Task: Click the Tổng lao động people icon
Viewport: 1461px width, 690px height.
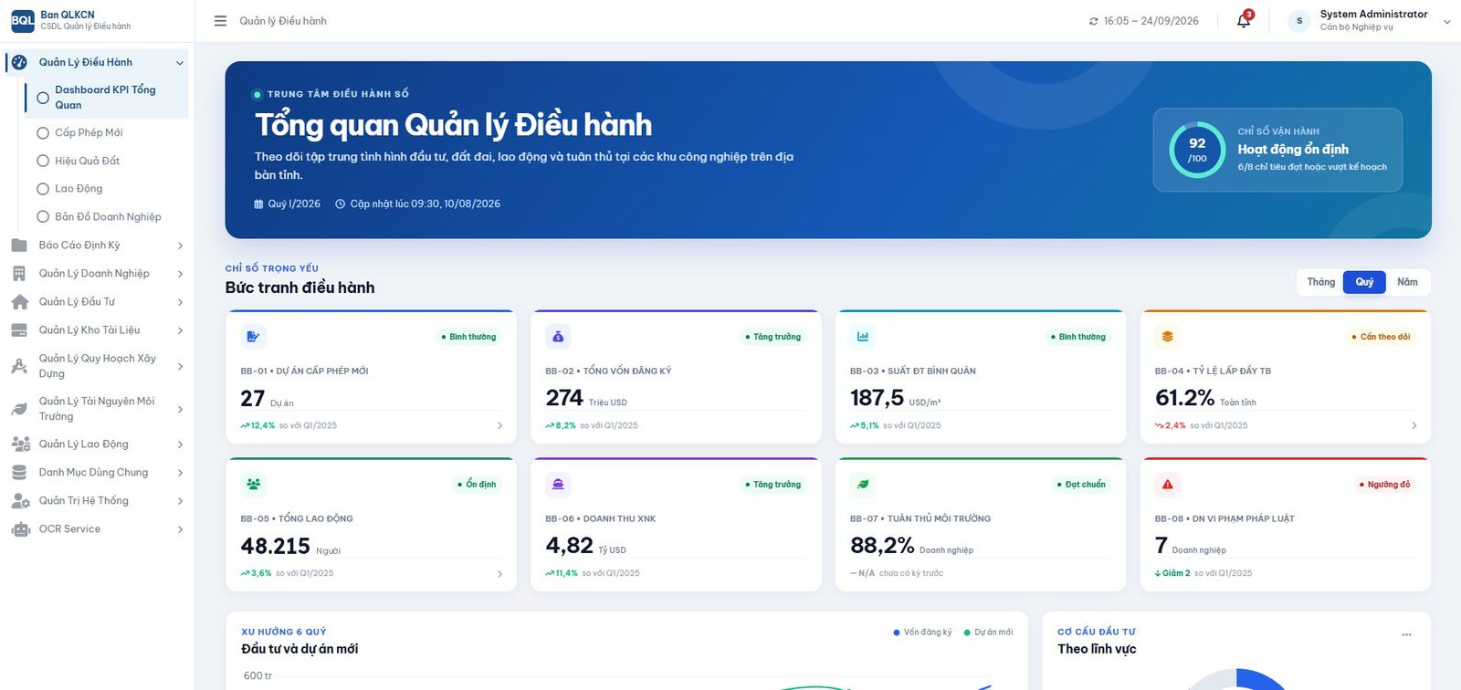Action: (253, 484)
